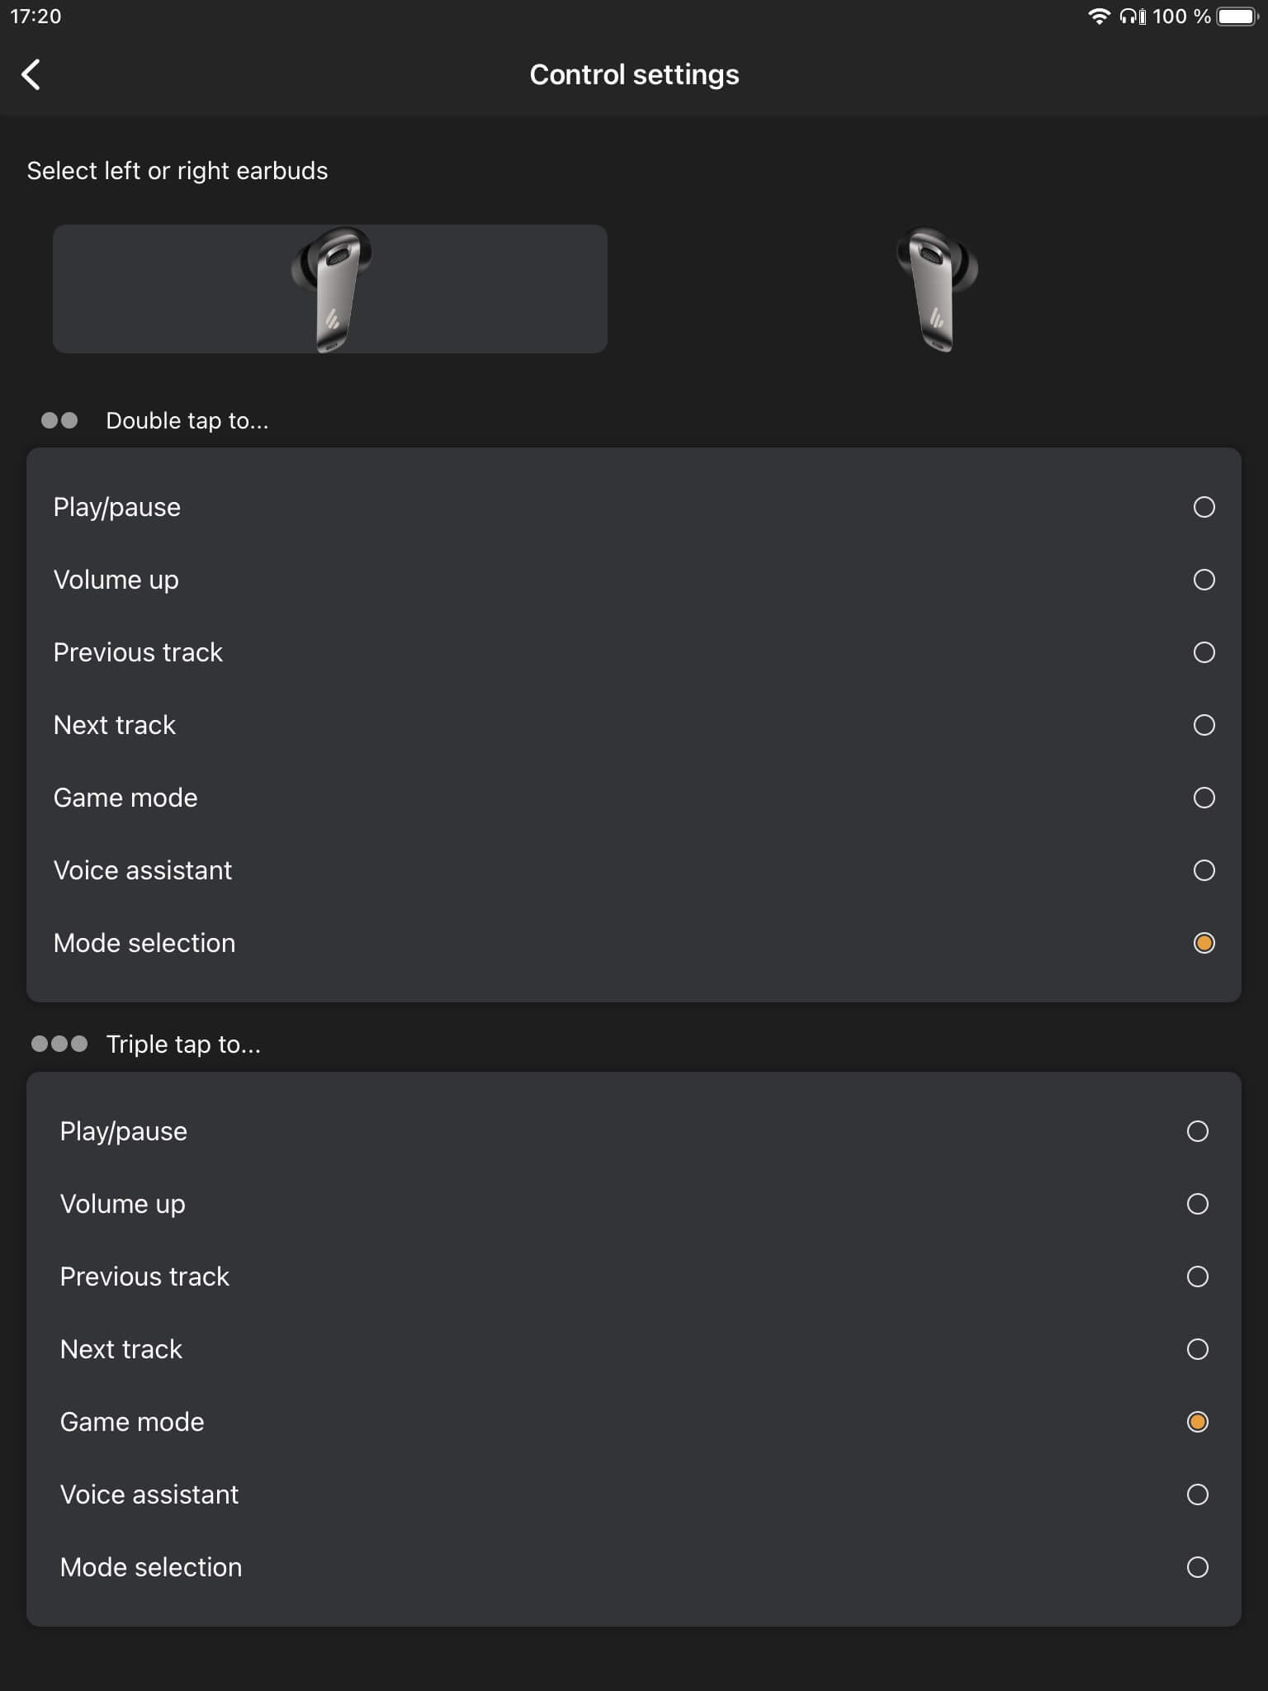Screen dimensions: 1268x1691
Task: Choose Volume up under Double tap
Action: coord(1204,580)
